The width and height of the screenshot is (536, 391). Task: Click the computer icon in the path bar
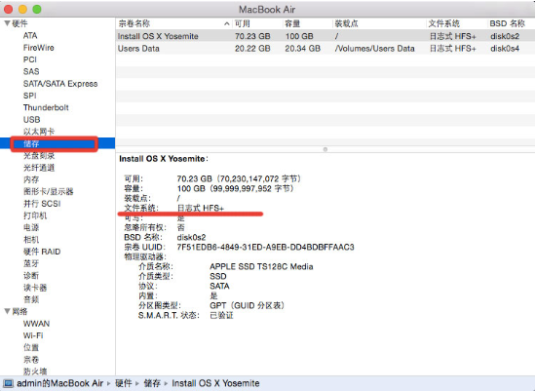tap(8, 383)
